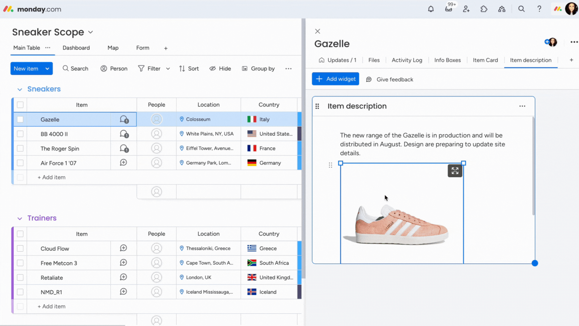The height and width of the screenshot is (326, 579).
Task: Tick the Gazelle row checkbox
Action: point(20,119)
